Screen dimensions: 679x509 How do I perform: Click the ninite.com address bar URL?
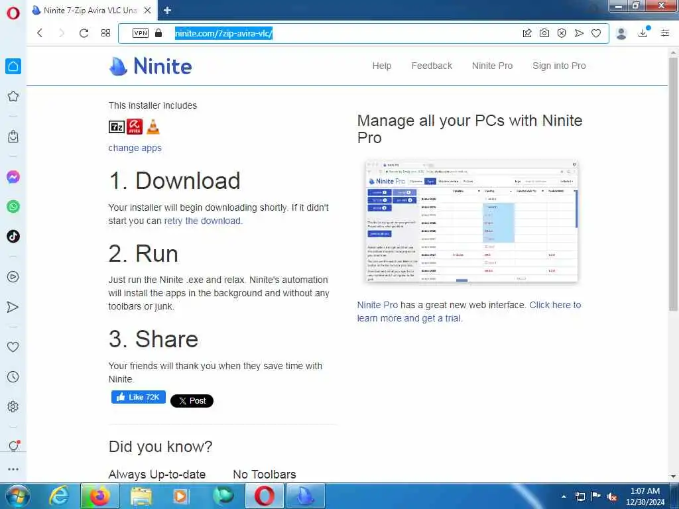(223, 33)
